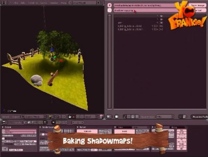Click the large RENDER button
The width and height of the screenshot is (208, 157).
[x=87, y=131]
